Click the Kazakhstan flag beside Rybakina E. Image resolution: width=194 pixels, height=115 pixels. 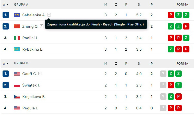tap(17, 49)
